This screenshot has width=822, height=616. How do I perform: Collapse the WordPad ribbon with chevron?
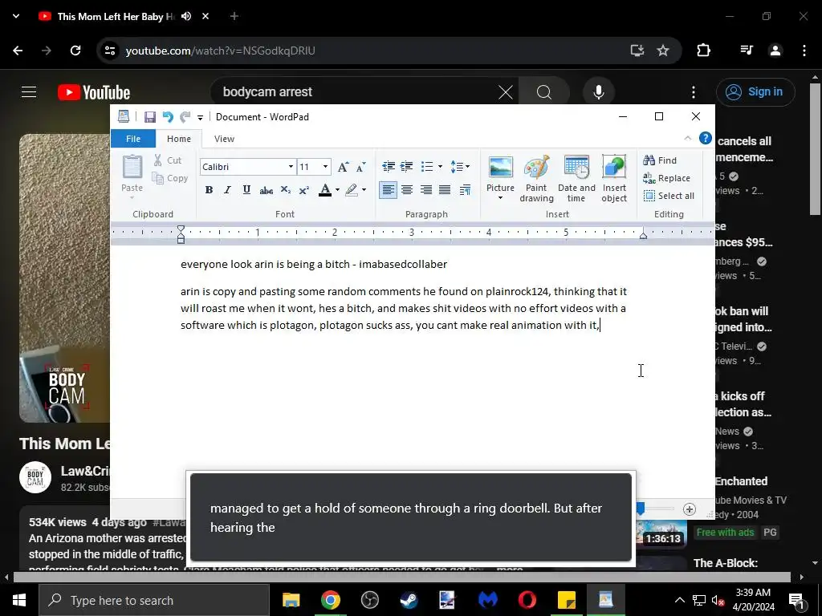(688, 138)
